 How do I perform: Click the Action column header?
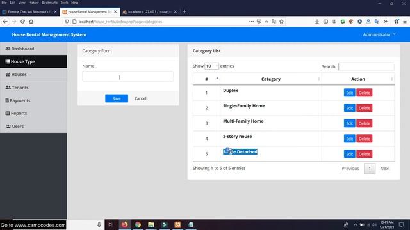pos(358,79)
